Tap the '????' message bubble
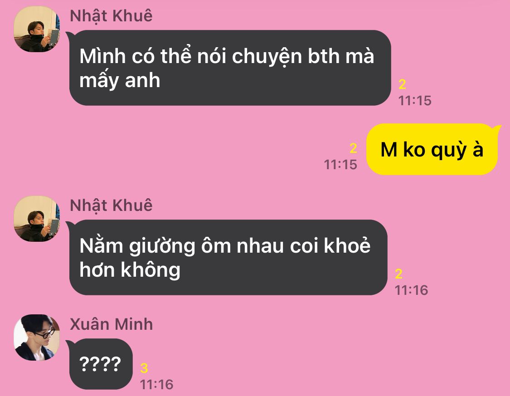Screen dimensions: 510x396 click(100, 364)
